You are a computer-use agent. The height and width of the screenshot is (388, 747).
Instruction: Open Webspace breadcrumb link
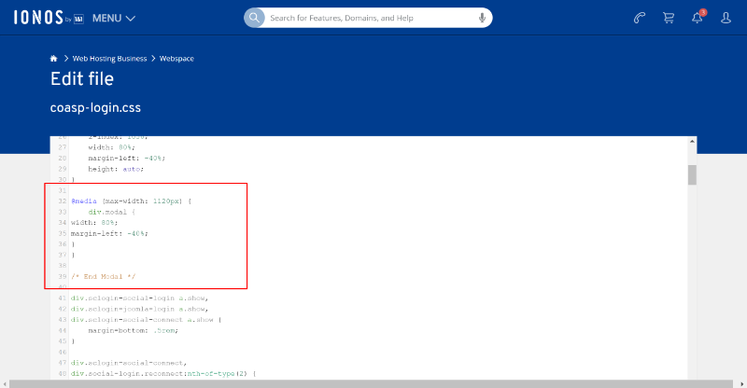(176, 59)
